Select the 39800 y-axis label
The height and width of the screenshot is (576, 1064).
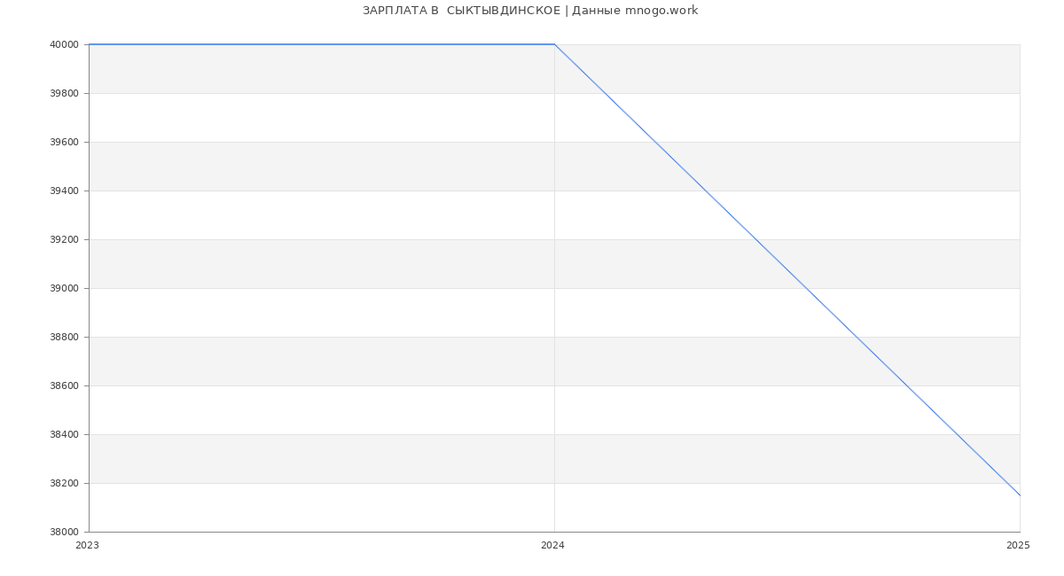[x=64, y=93]
